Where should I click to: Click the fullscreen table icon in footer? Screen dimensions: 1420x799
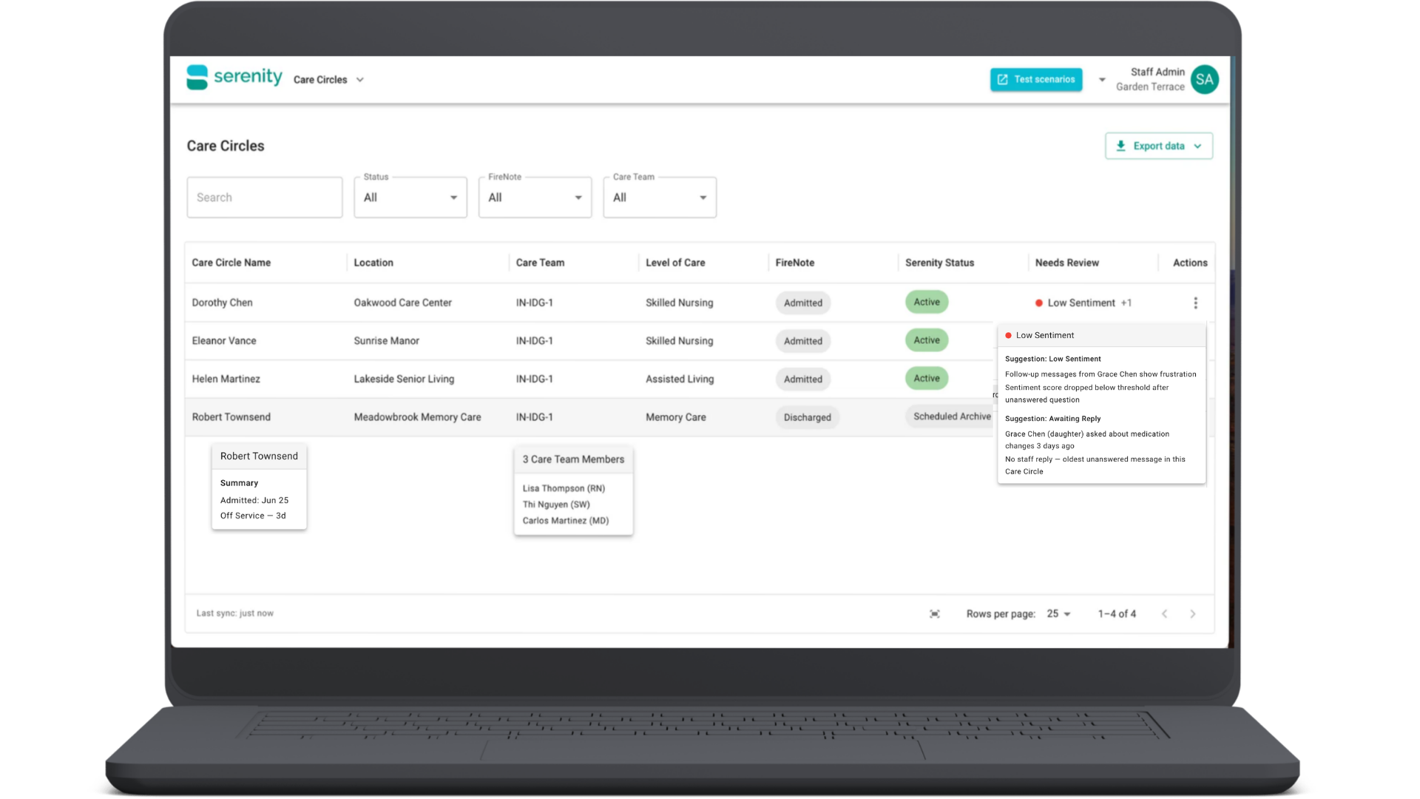pyautogui.click(x=935, y=614)
